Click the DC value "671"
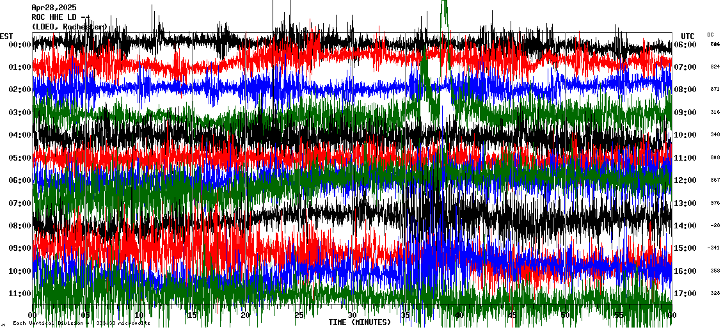The image size is (723, 332). [x=715, y=89]
